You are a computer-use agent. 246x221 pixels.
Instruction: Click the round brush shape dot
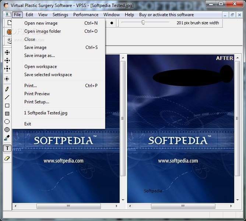[112, 23]
